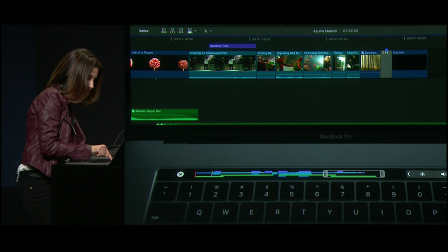Go back in timeline history arrow
This screenshot has width=448, height=252.
point(286,31)
